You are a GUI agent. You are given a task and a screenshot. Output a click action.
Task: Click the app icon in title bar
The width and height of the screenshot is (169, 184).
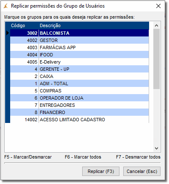pos(6,6)
